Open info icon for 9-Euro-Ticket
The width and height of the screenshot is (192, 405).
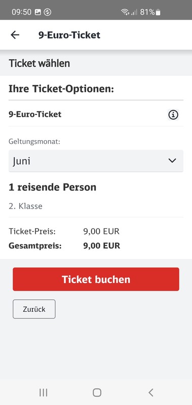[x=173, y=115]
